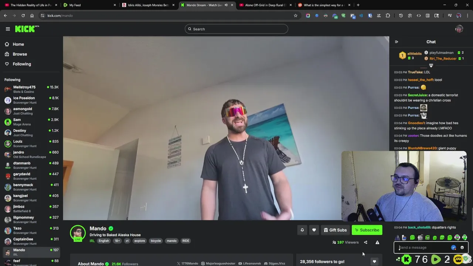Open the IRL category link
Screen dimensions: 473x266
[92, 241]
